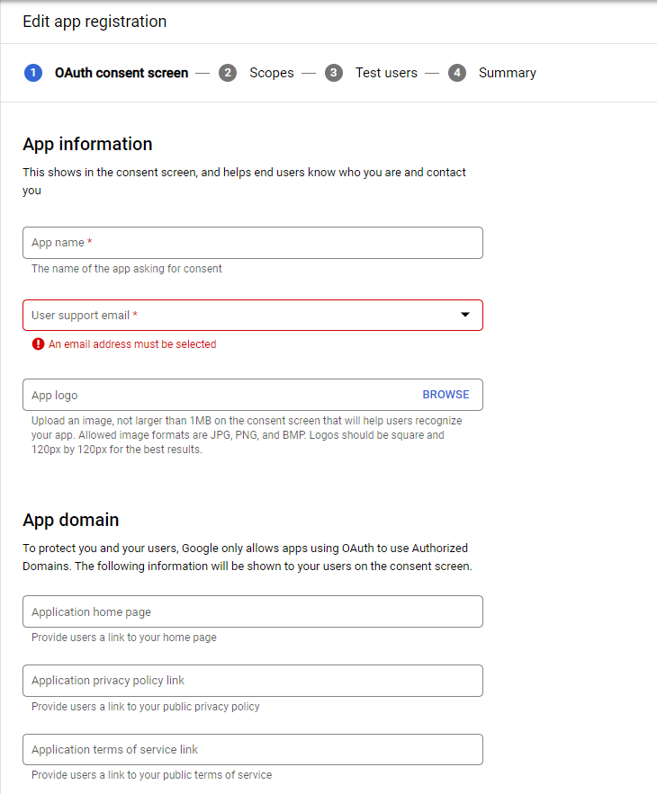
Task: Click 'The name of the app asking for consent' hint
Action: 127,269
